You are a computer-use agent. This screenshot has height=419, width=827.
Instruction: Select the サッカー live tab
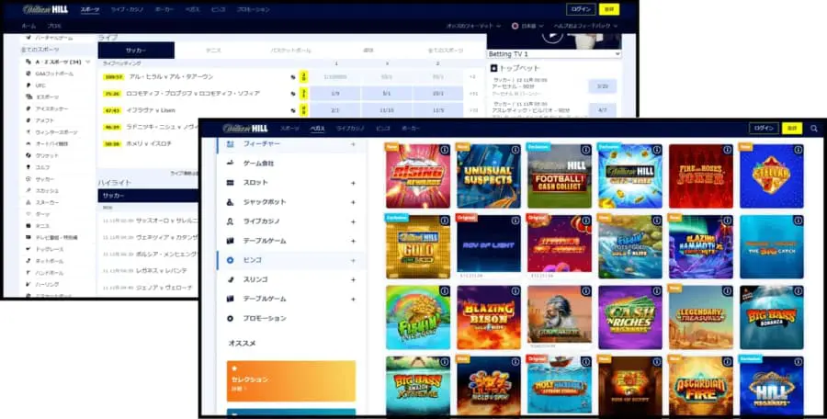136,51
